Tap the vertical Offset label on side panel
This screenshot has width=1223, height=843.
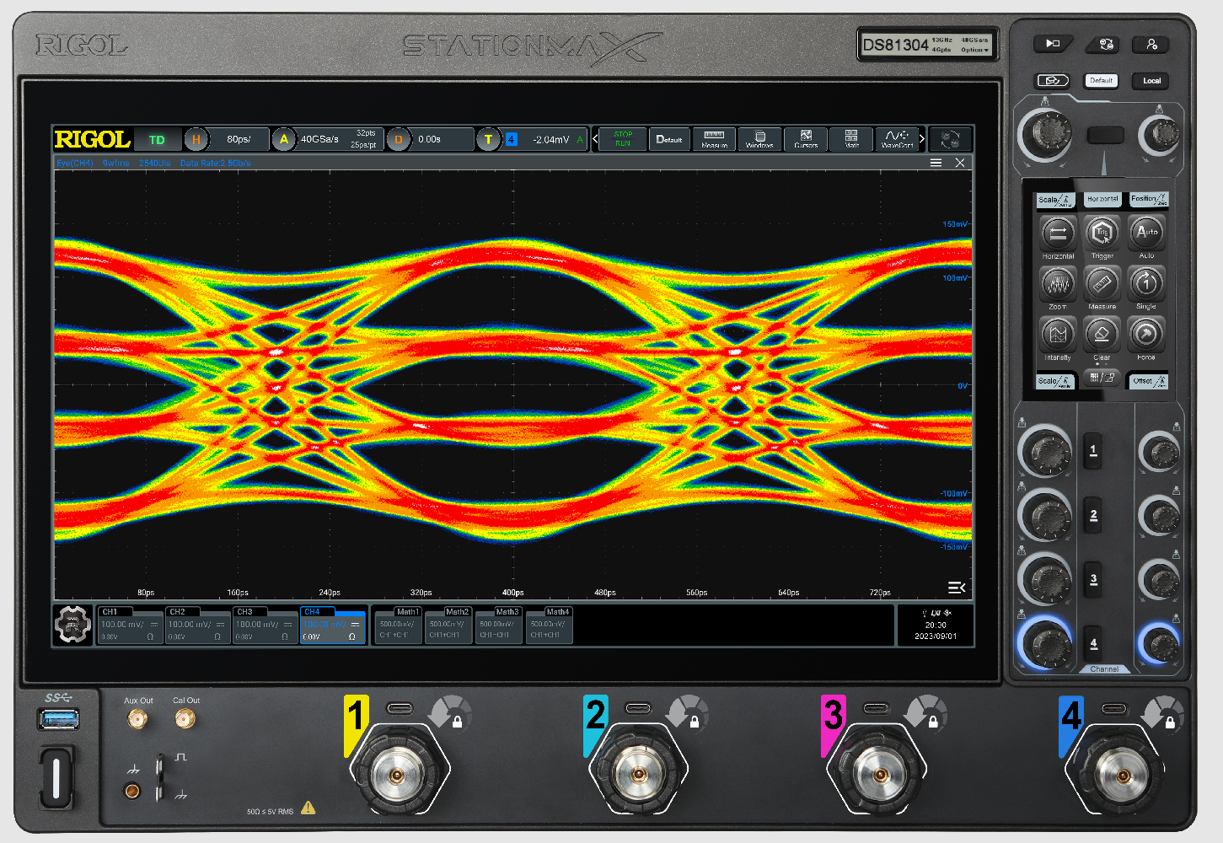click(1149, 382)
